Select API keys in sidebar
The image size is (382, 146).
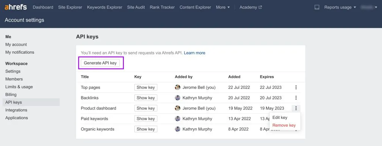click(31, 102)
